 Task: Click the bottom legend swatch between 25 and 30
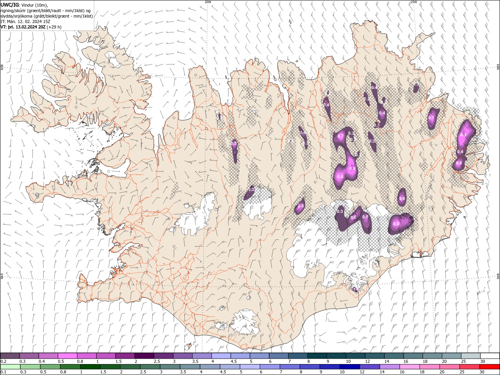point(469,367)
